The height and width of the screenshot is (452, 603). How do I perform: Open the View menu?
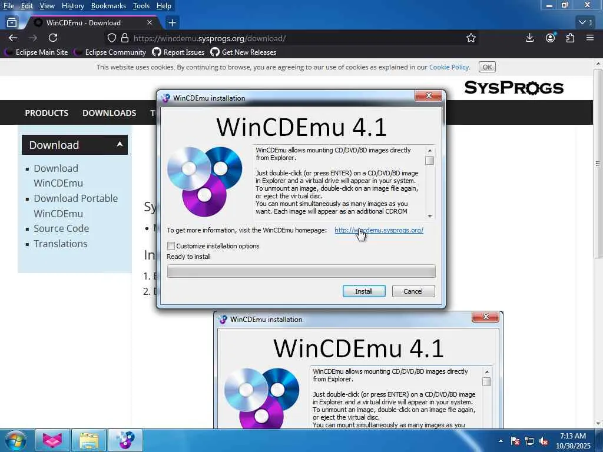click(47, 6)
